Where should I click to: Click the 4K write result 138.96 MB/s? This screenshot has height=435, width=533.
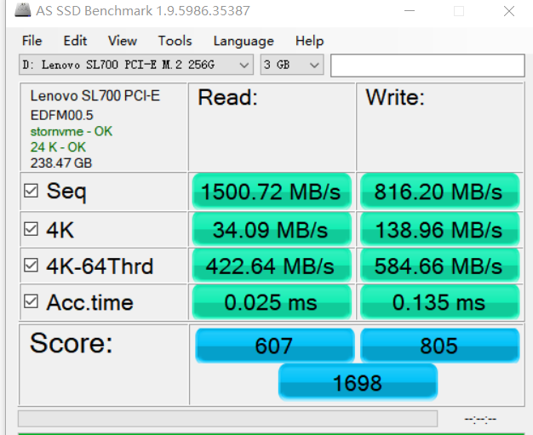click(x=439, y=229)
